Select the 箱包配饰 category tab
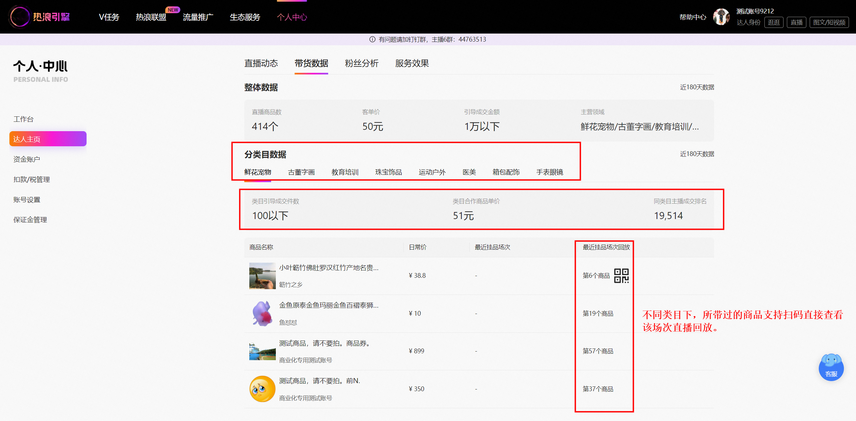This screenshot has width=856, height=421. pyautogui.click(x=506, y=172)
